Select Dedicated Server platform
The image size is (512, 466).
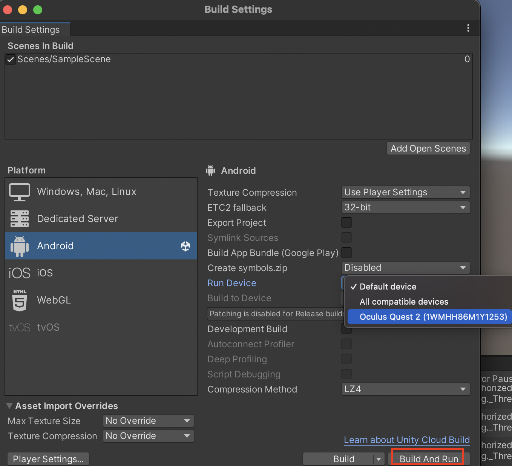point(101,219)
